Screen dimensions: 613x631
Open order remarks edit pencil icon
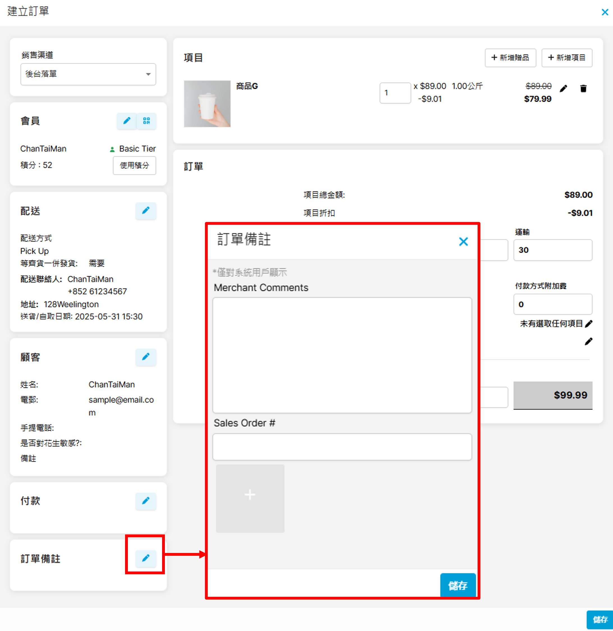[x=146, y=558]
